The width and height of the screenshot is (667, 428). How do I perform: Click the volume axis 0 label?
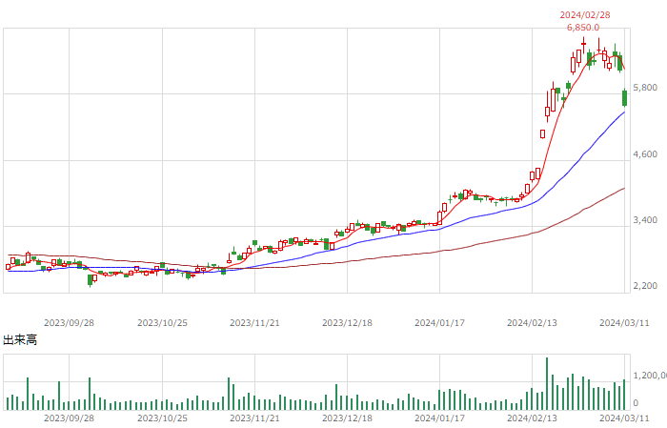[636, 403]
